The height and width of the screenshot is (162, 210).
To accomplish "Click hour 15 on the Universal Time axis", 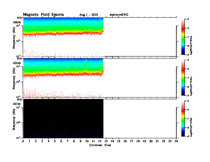I will (x=119, y=141).
